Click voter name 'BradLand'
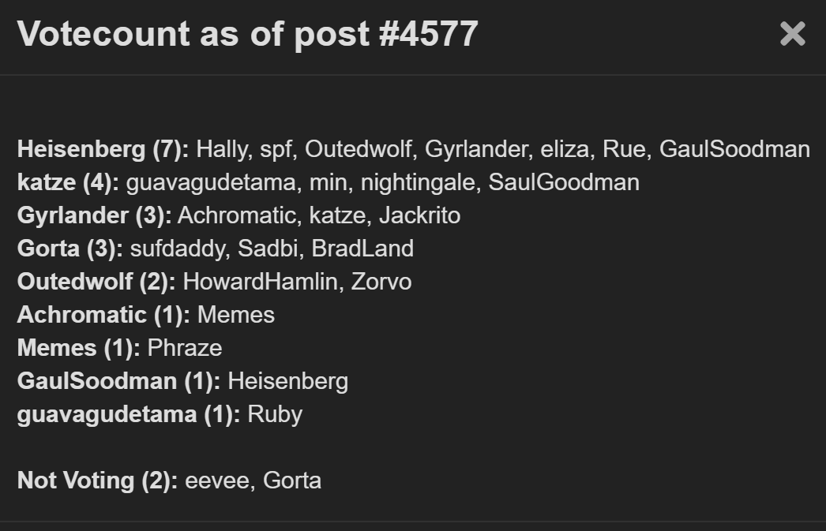 (362, 249)
